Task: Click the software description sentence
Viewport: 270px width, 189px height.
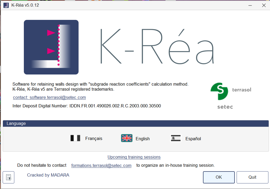Action: [x=100, y=84]
